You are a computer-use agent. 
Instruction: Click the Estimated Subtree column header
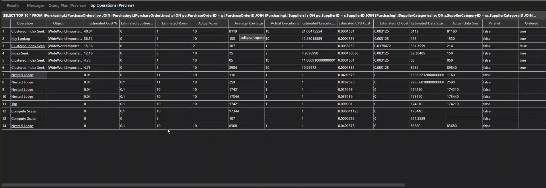point(137,23)
